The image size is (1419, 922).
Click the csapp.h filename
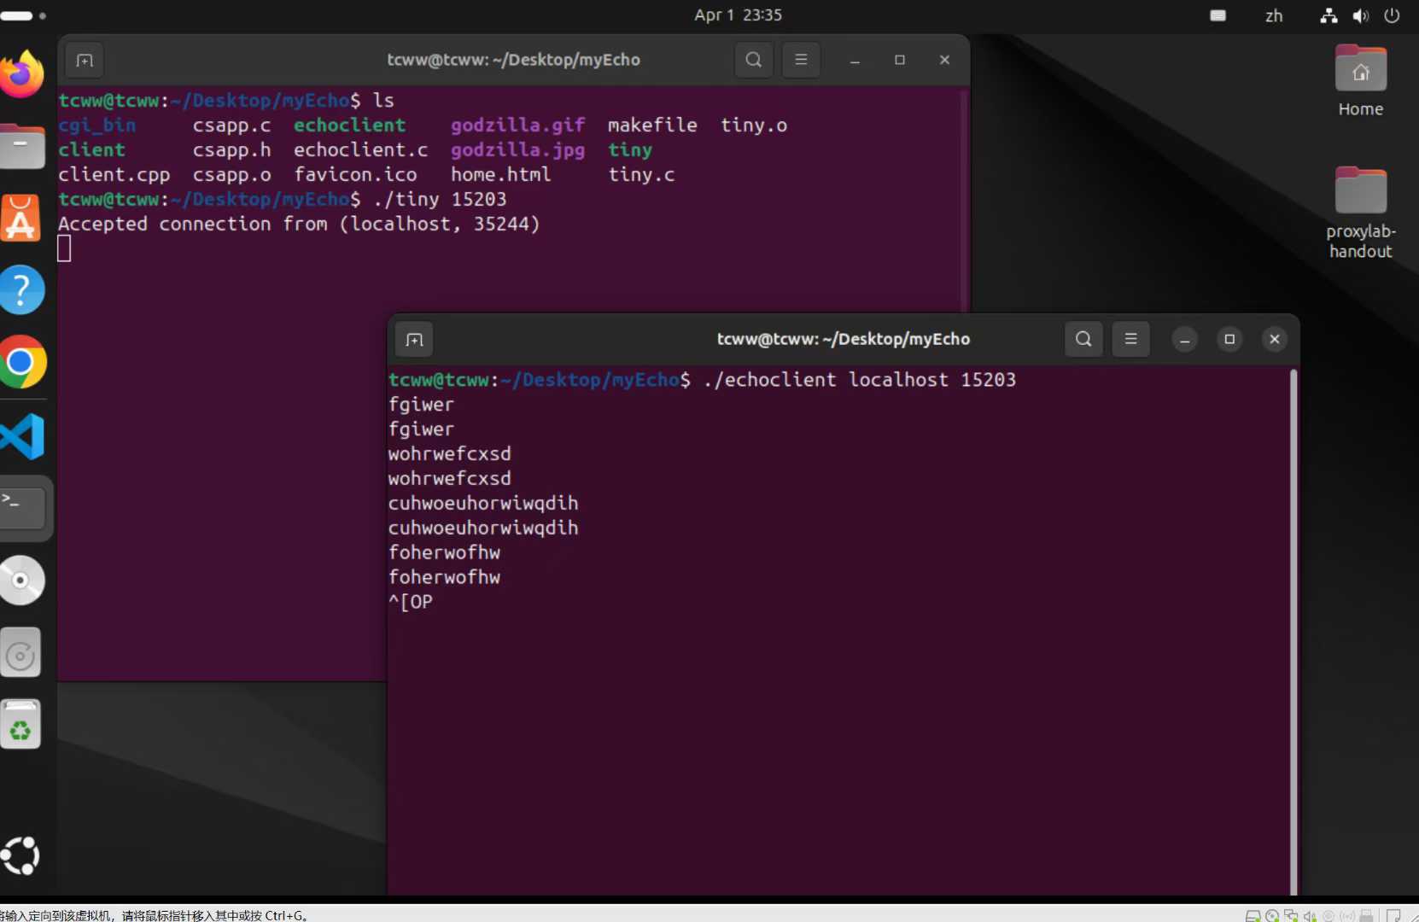(x=231, y=150)
